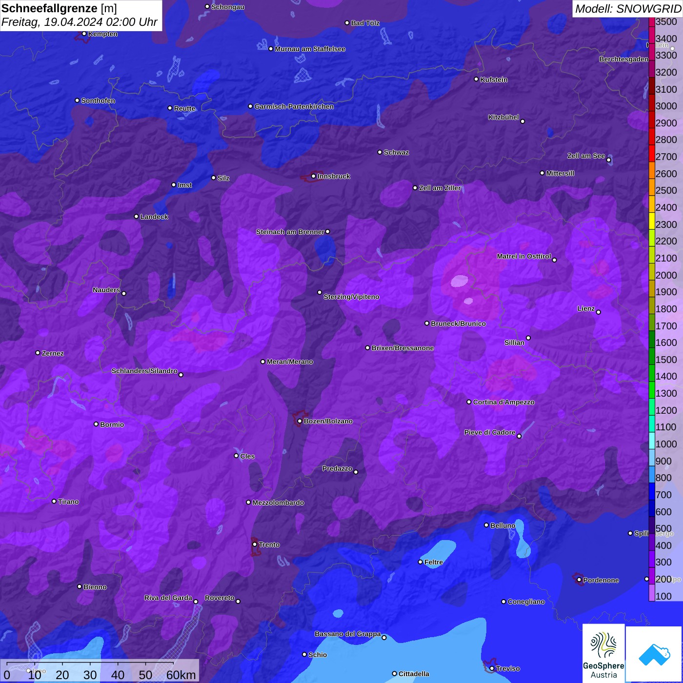The width and height of the screenshot is (683, 683).
Task: Click the Steinach am Brenner label
Action: click(290, 232)
